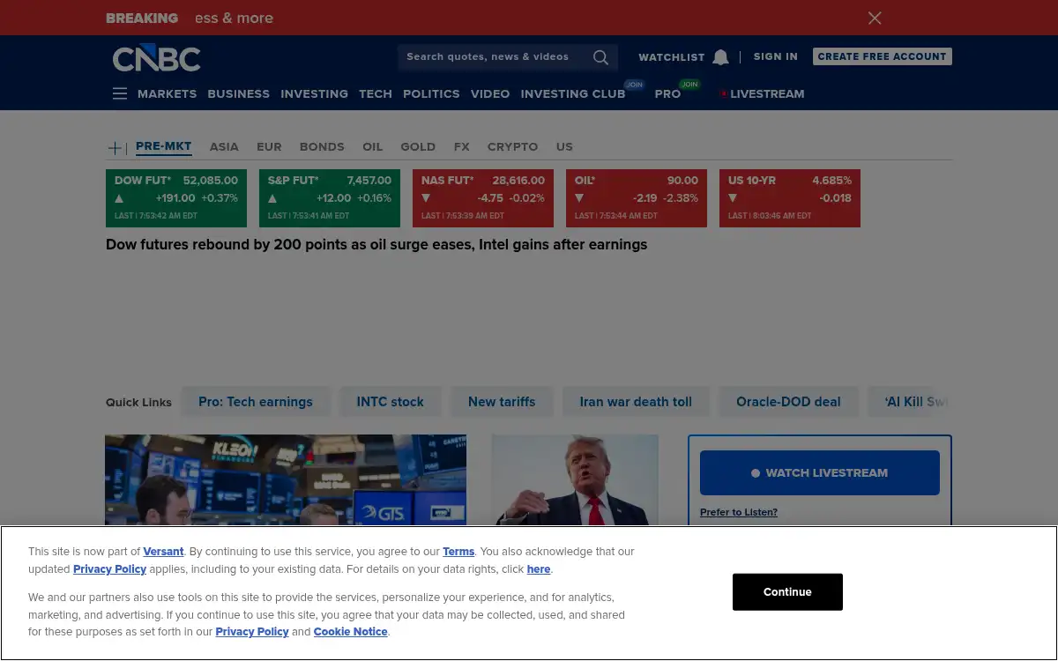This screenshot has height=661, width=1058.
Task: Open the OIL quote card
Action: click(637, 198)
